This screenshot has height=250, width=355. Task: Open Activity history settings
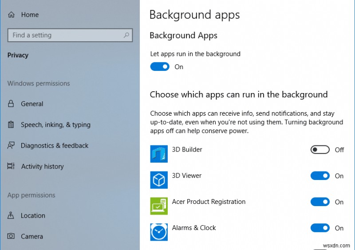click(43, 167)
